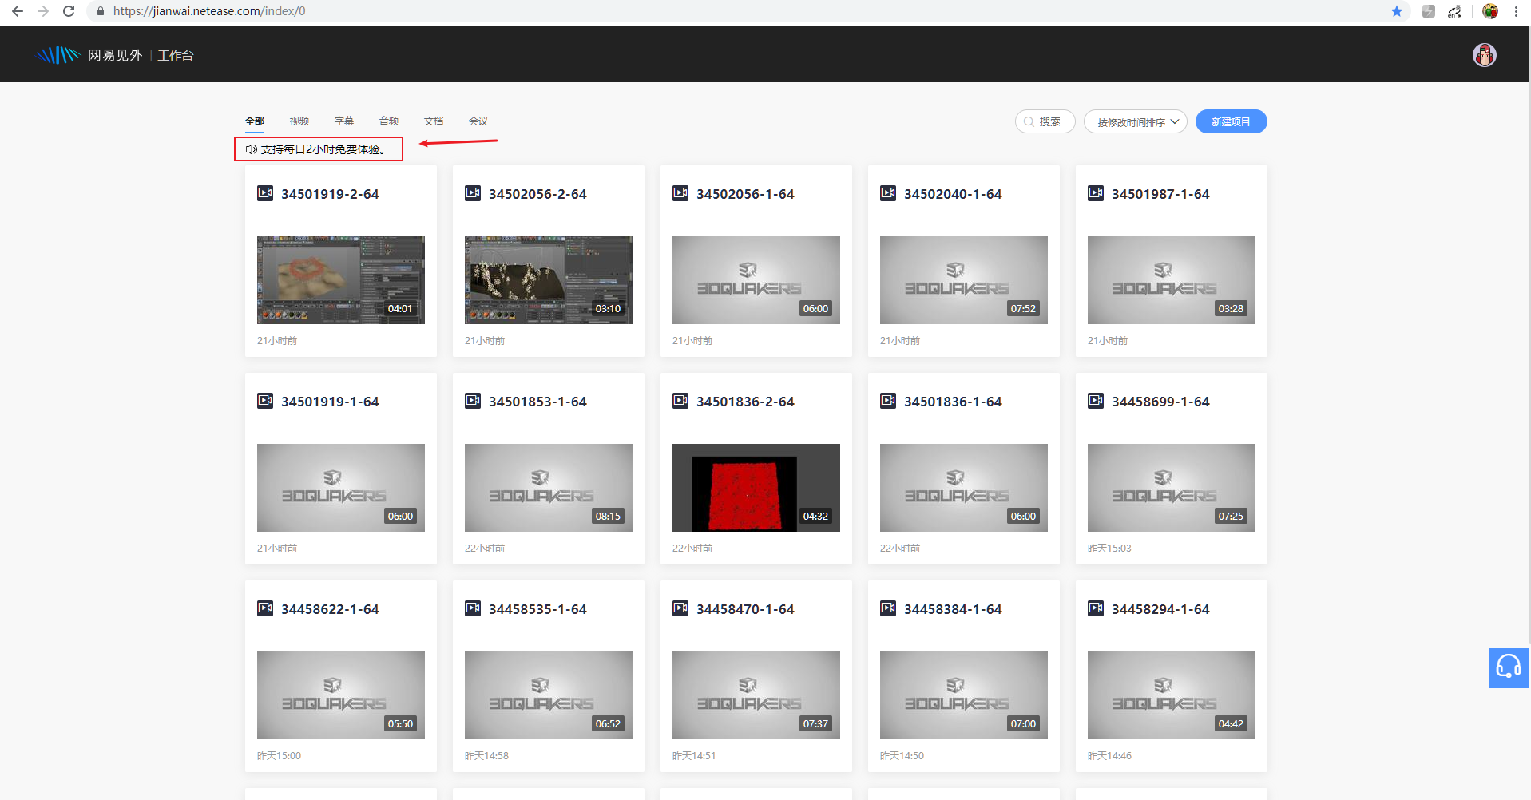Click the browser profile avatar icon
The image size is (1531, 800).
1490,11
